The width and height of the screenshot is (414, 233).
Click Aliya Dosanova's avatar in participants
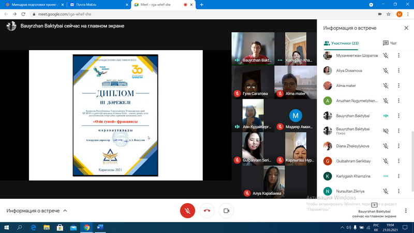[x=328, y=70]
